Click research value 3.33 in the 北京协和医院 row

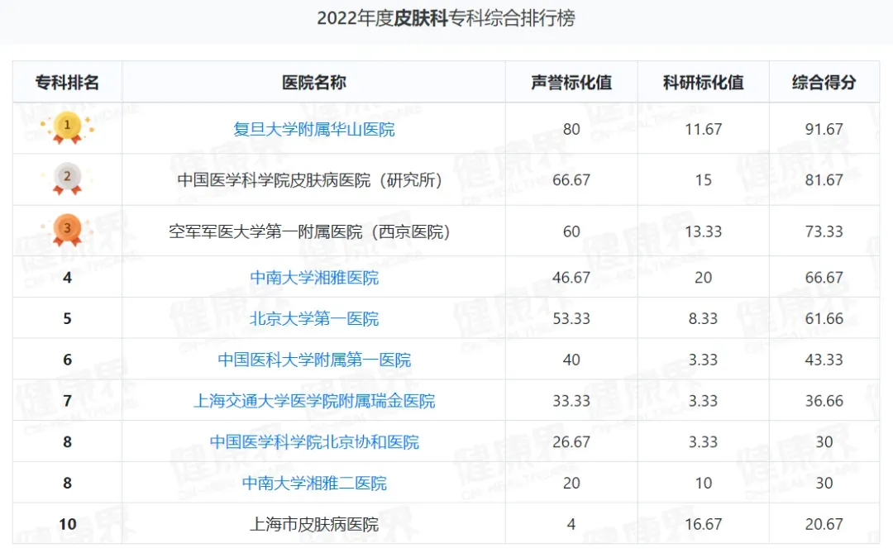(704, 441)
